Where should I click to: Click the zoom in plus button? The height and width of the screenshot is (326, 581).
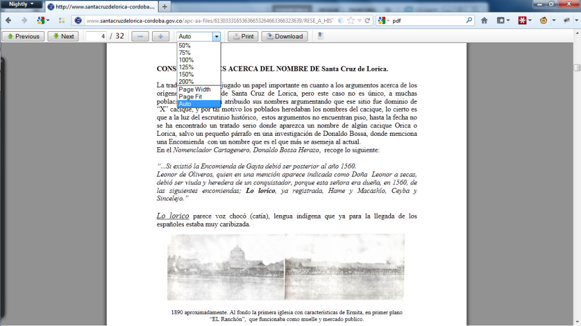coord(161,36)
